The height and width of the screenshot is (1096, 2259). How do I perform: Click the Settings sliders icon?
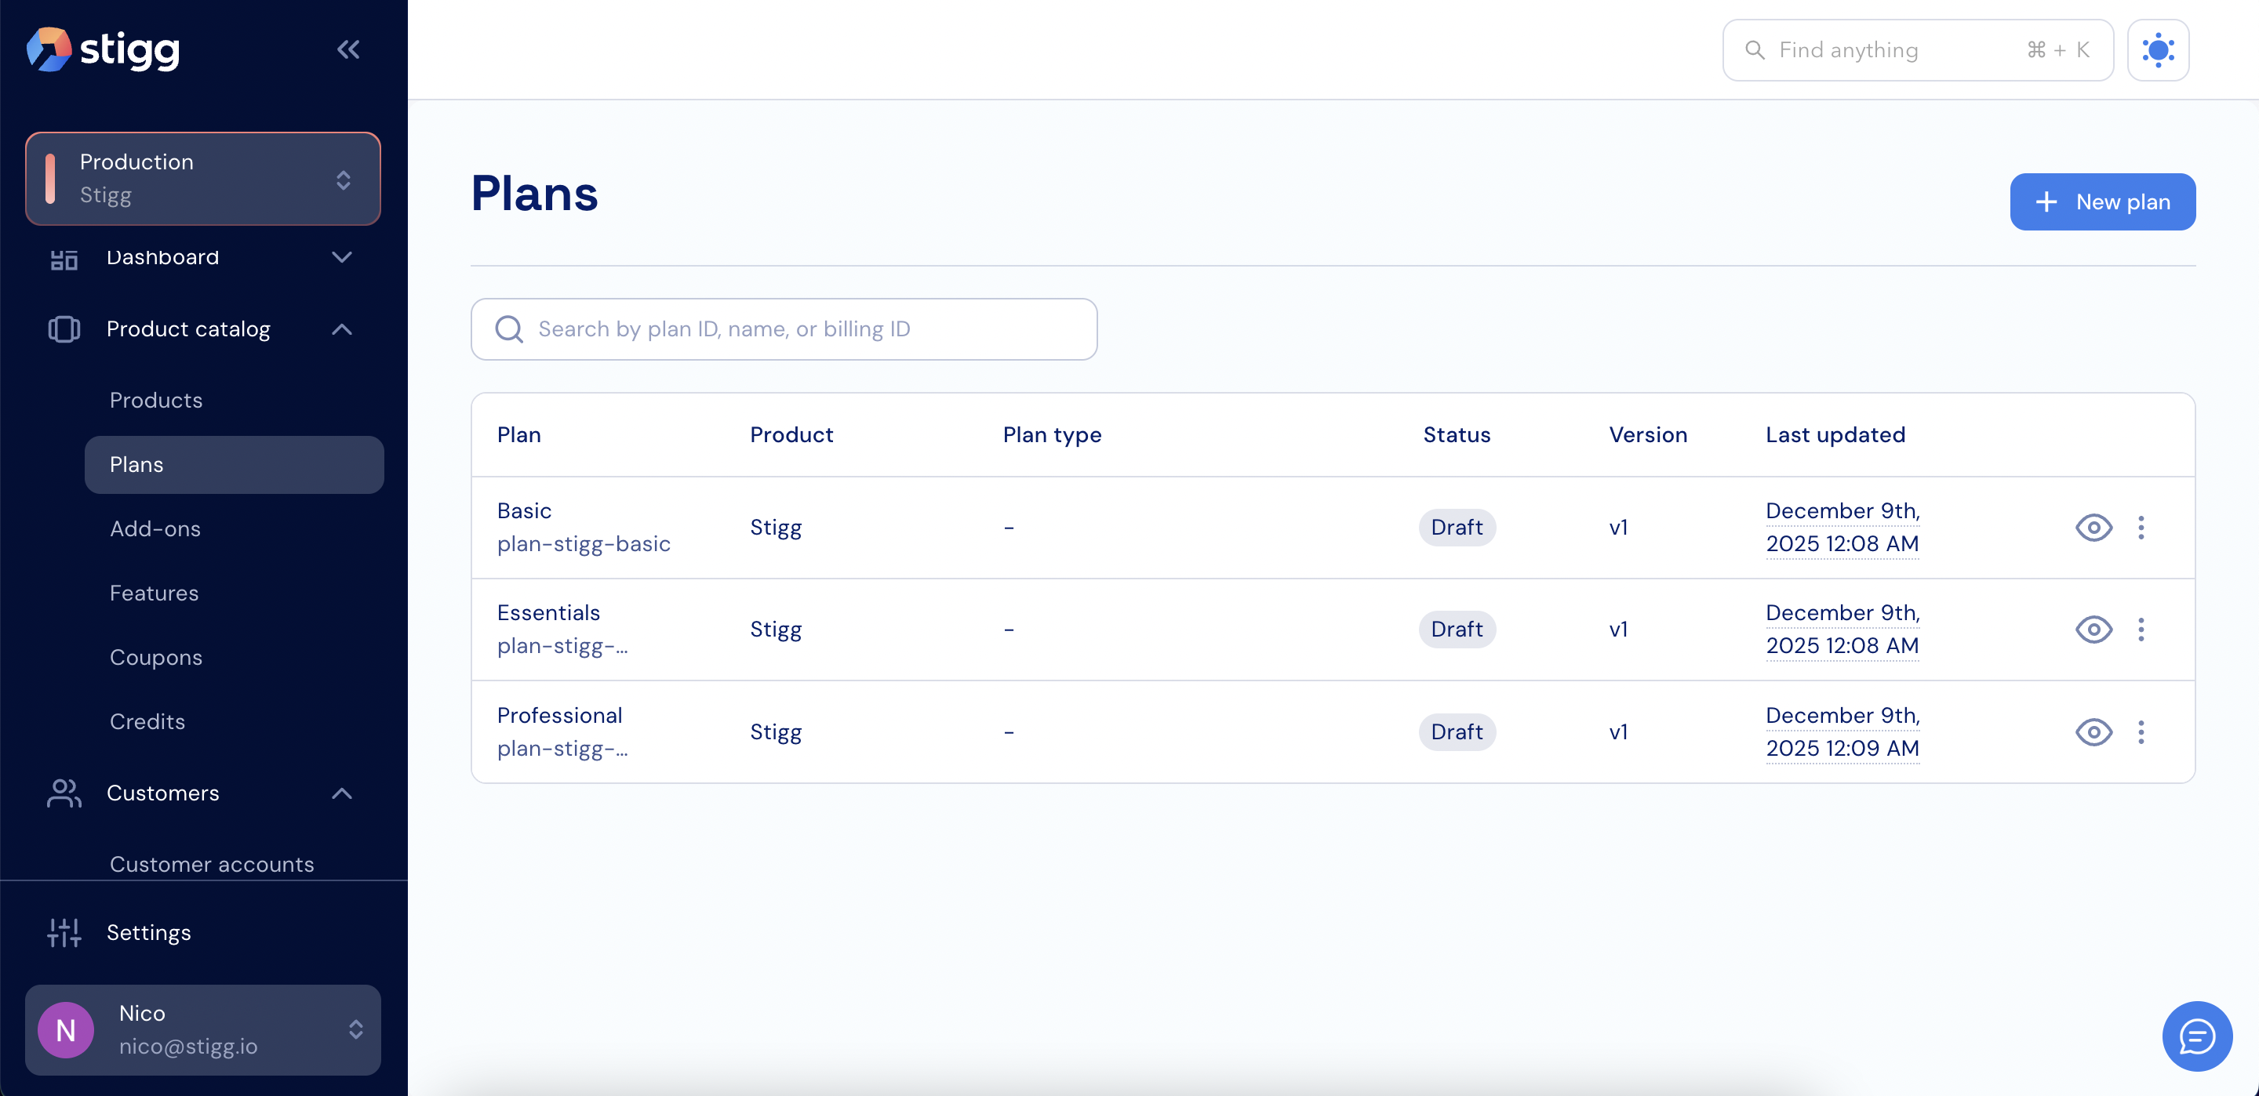pos(64,932)
